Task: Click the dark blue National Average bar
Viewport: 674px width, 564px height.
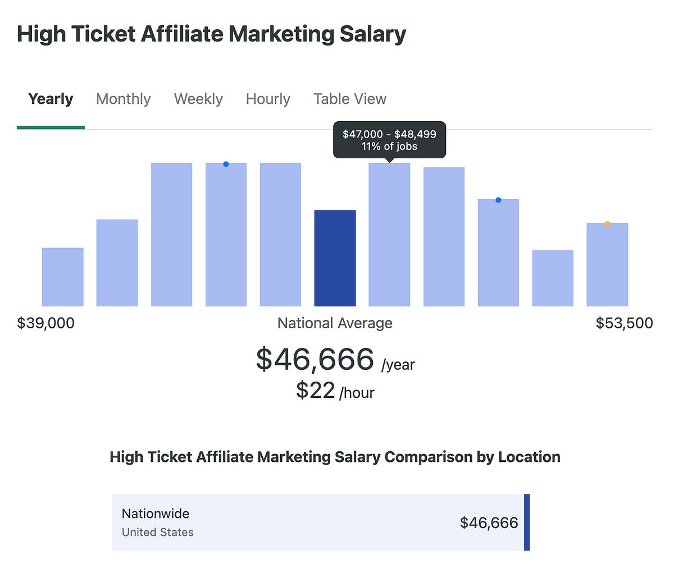Action: 335,258
